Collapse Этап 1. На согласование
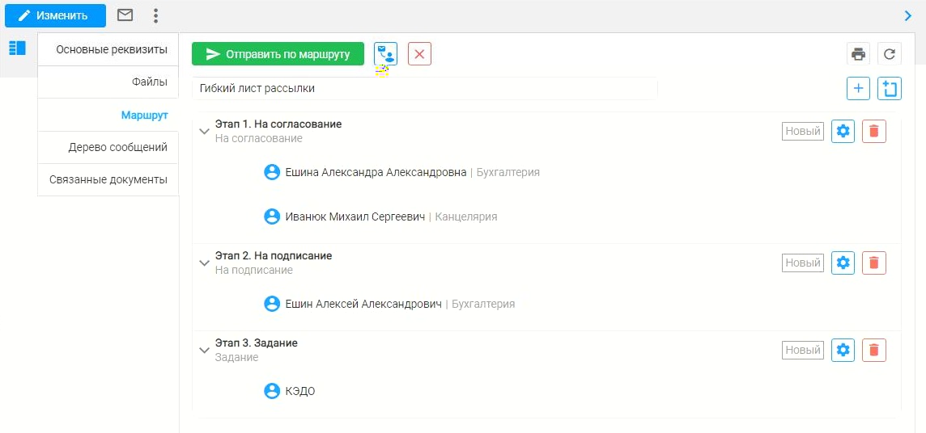Viewport: 926px width, 433px height. (204, 132)
